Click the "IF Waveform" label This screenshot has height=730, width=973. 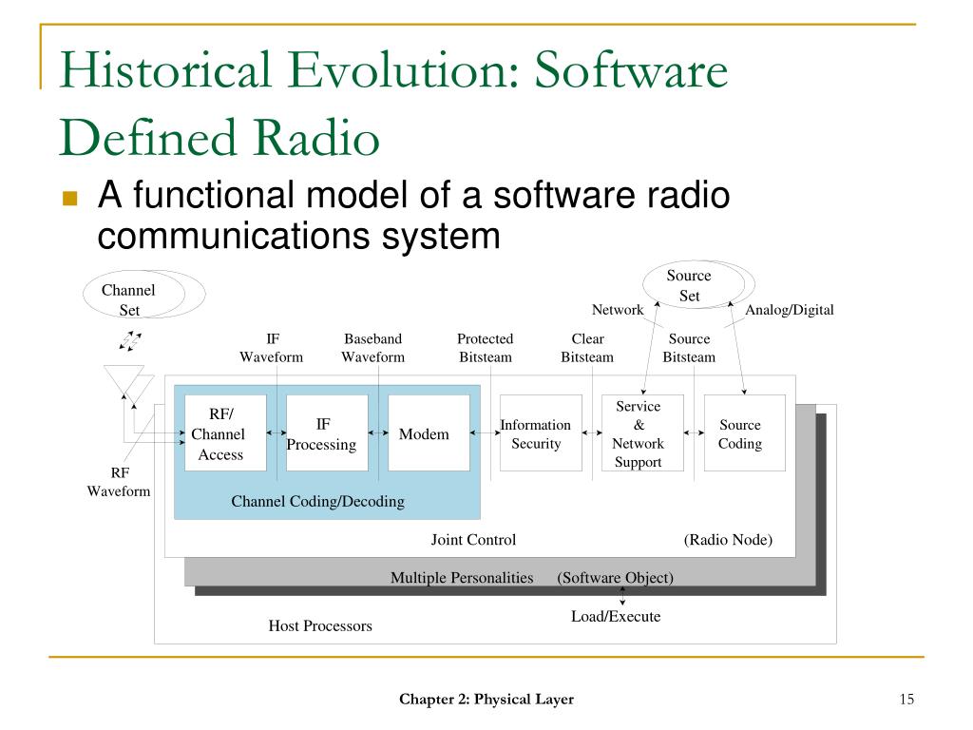(271, 348)
